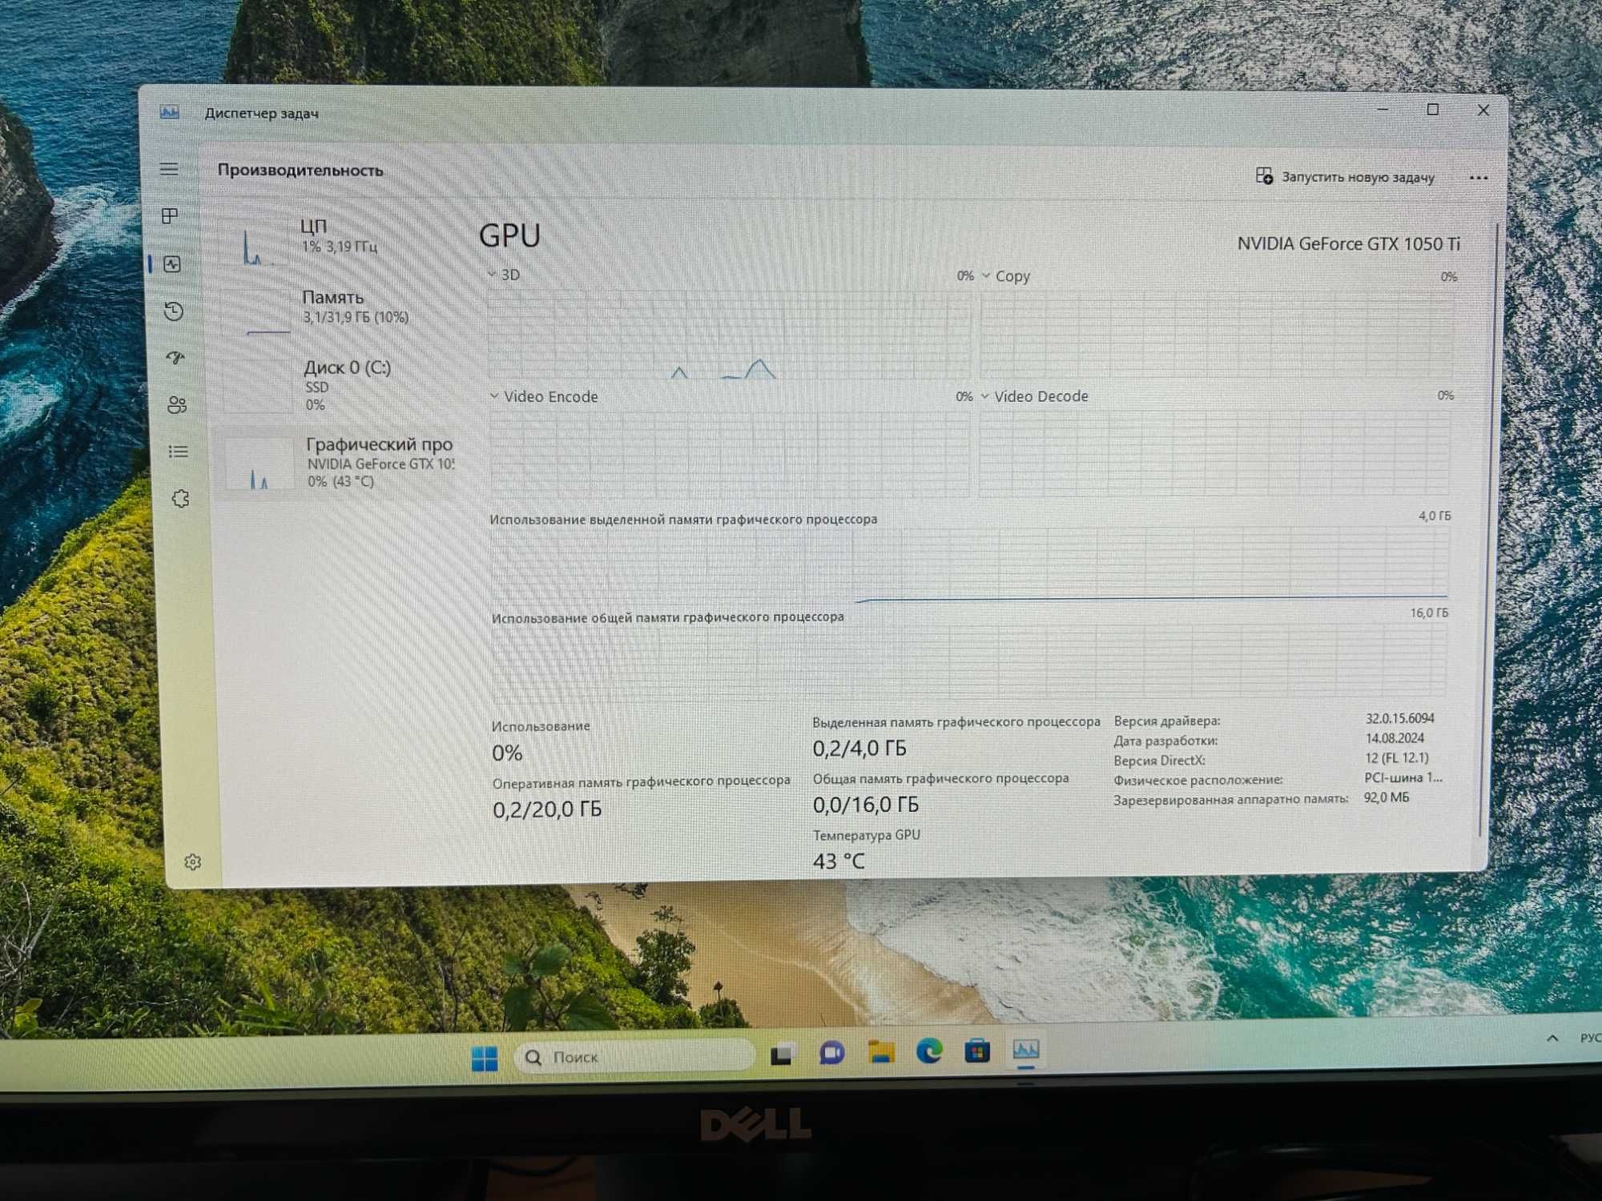Screen dimensions: 1602x1201
Task: Click the 0,2/20,0 ГБ GPU memory value
Action: point(547,809)
